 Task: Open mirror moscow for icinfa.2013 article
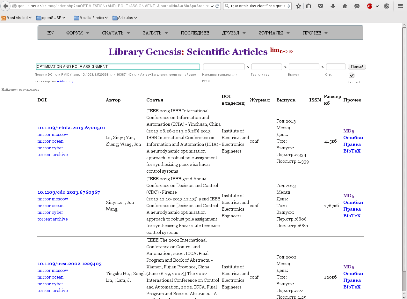pos(53,134)
